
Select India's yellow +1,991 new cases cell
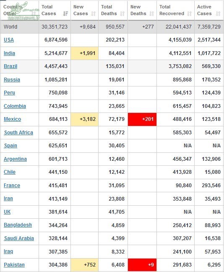85,53
